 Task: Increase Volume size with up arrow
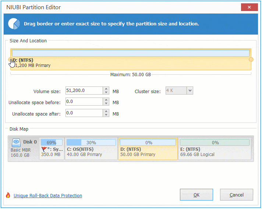click(x=106, y=89)
